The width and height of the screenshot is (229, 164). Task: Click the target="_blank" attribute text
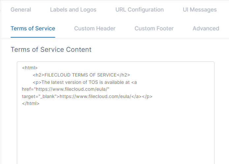40,97
